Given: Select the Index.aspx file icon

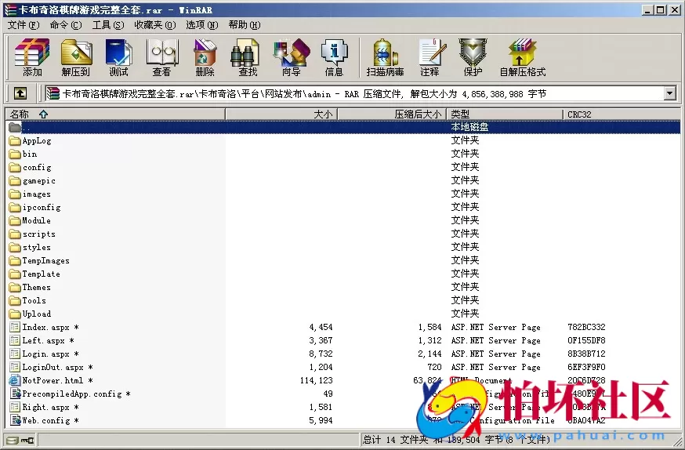Looking at the screenshot, I should pyautogui.click(x=15, y=327).
